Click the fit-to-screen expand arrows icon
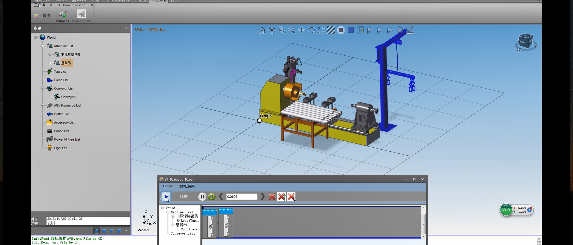Screen dimensions: 573x245 click(321, 30)
